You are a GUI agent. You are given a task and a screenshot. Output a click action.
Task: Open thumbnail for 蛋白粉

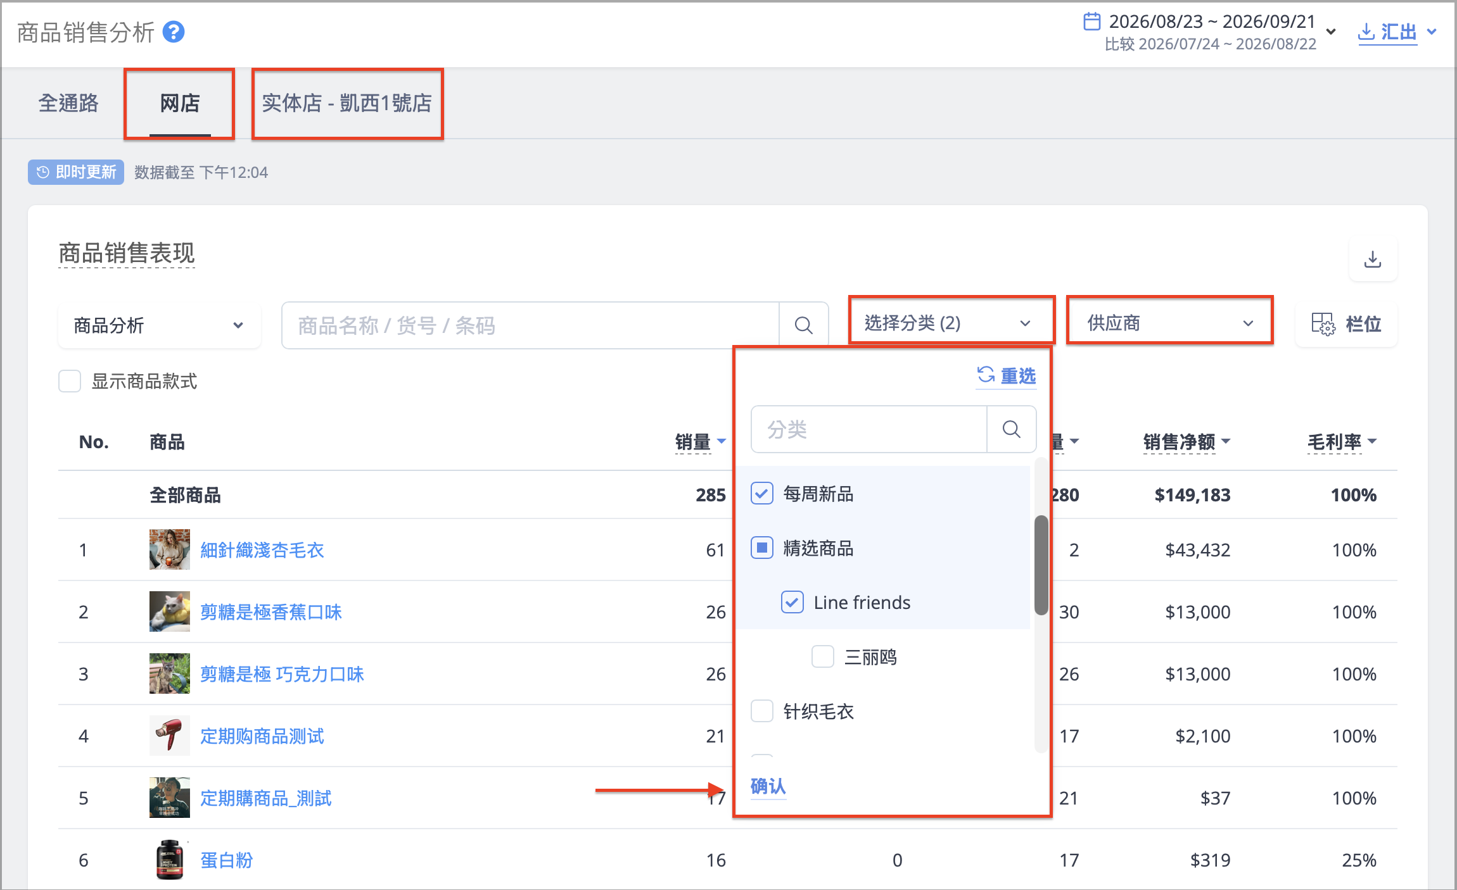[x=169, y=860]
